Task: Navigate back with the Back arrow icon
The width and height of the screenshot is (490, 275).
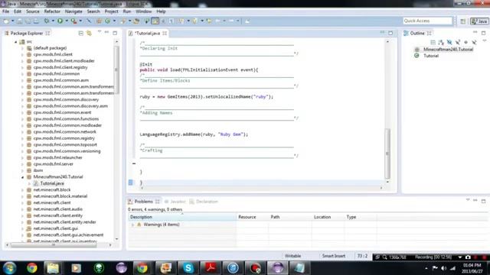Action: [x=217, y=21]
